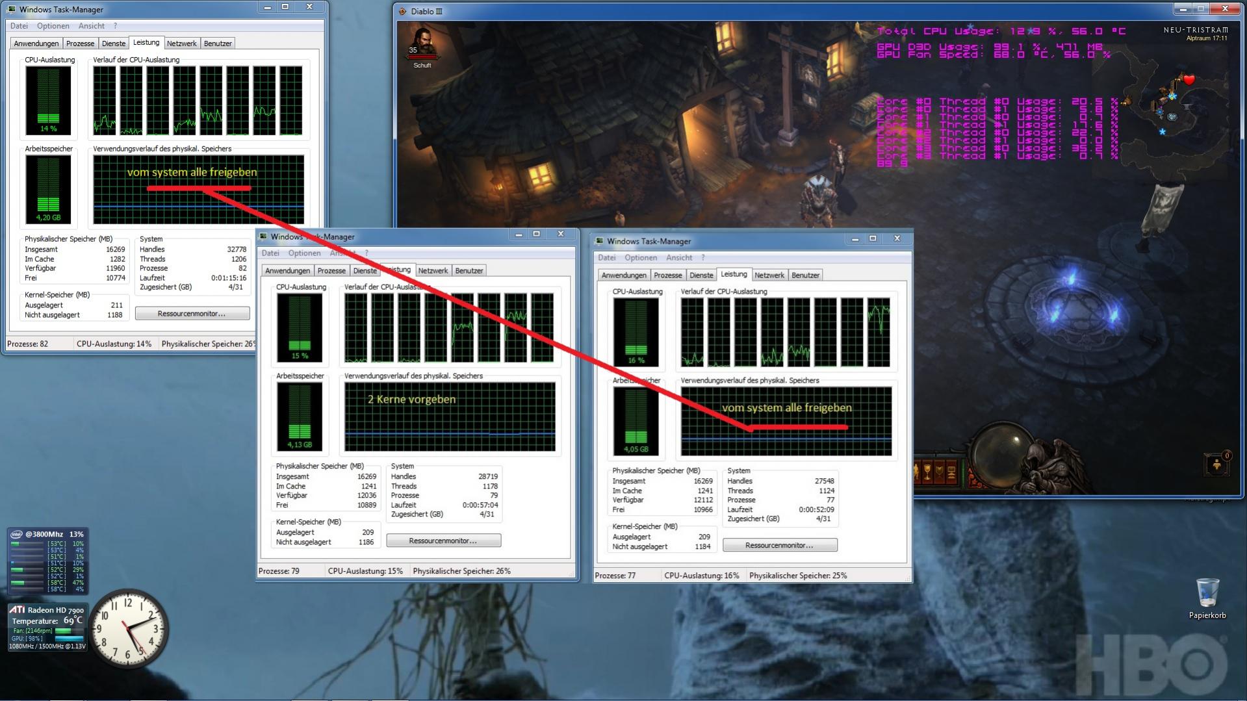1247x701 pixels.
Task: Click Laufzeit value 0:01:15:16
Action: (x=228, y=277)
